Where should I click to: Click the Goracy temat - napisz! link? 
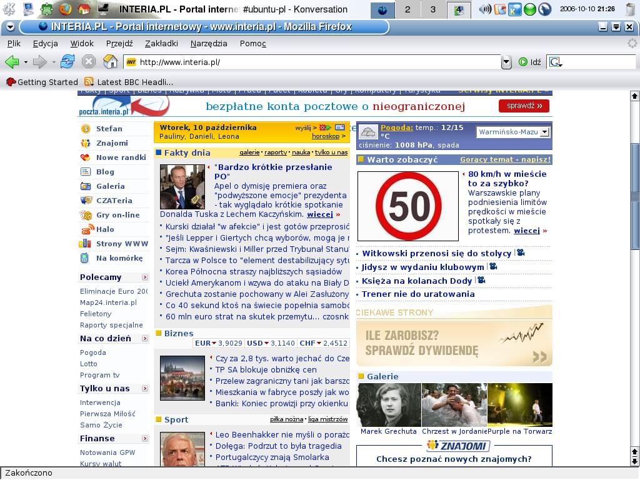click(x=505, y=159)
